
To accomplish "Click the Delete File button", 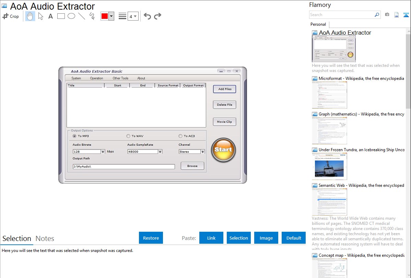I will 225,105.
